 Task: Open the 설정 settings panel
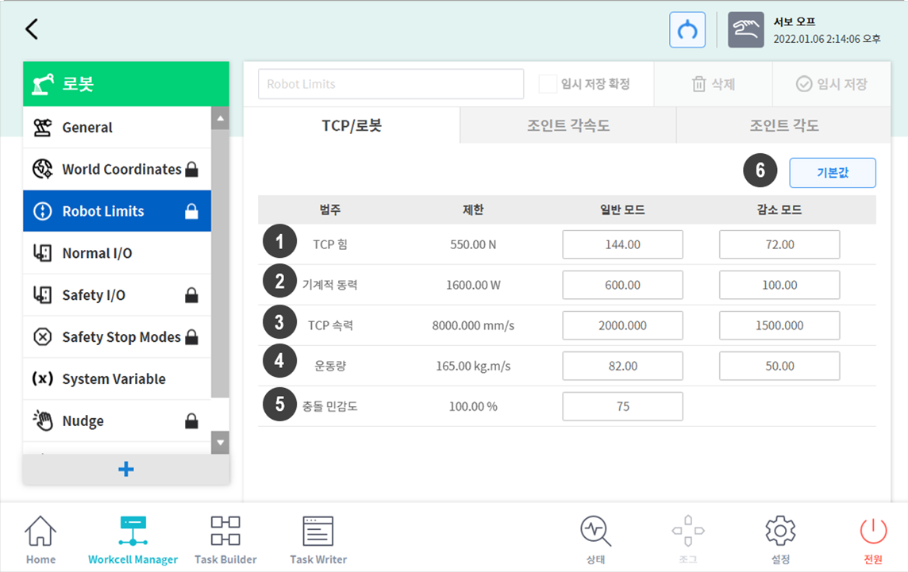point(780,538)
